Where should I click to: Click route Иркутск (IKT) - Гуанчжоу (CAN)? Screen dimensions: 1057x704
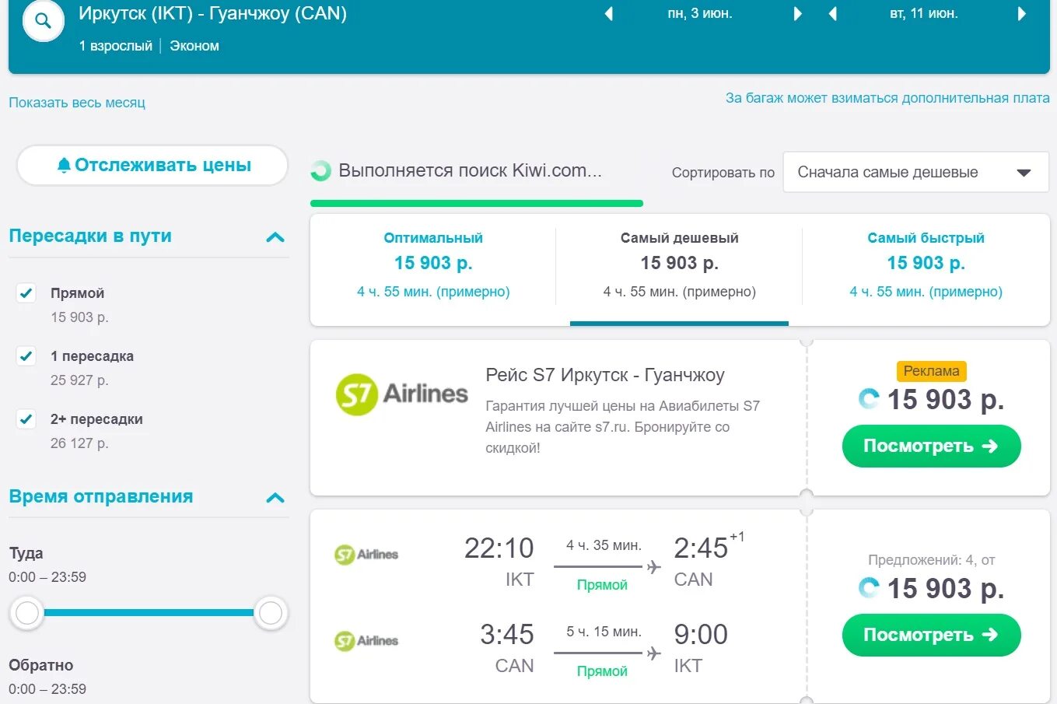[x=212, y=14]
